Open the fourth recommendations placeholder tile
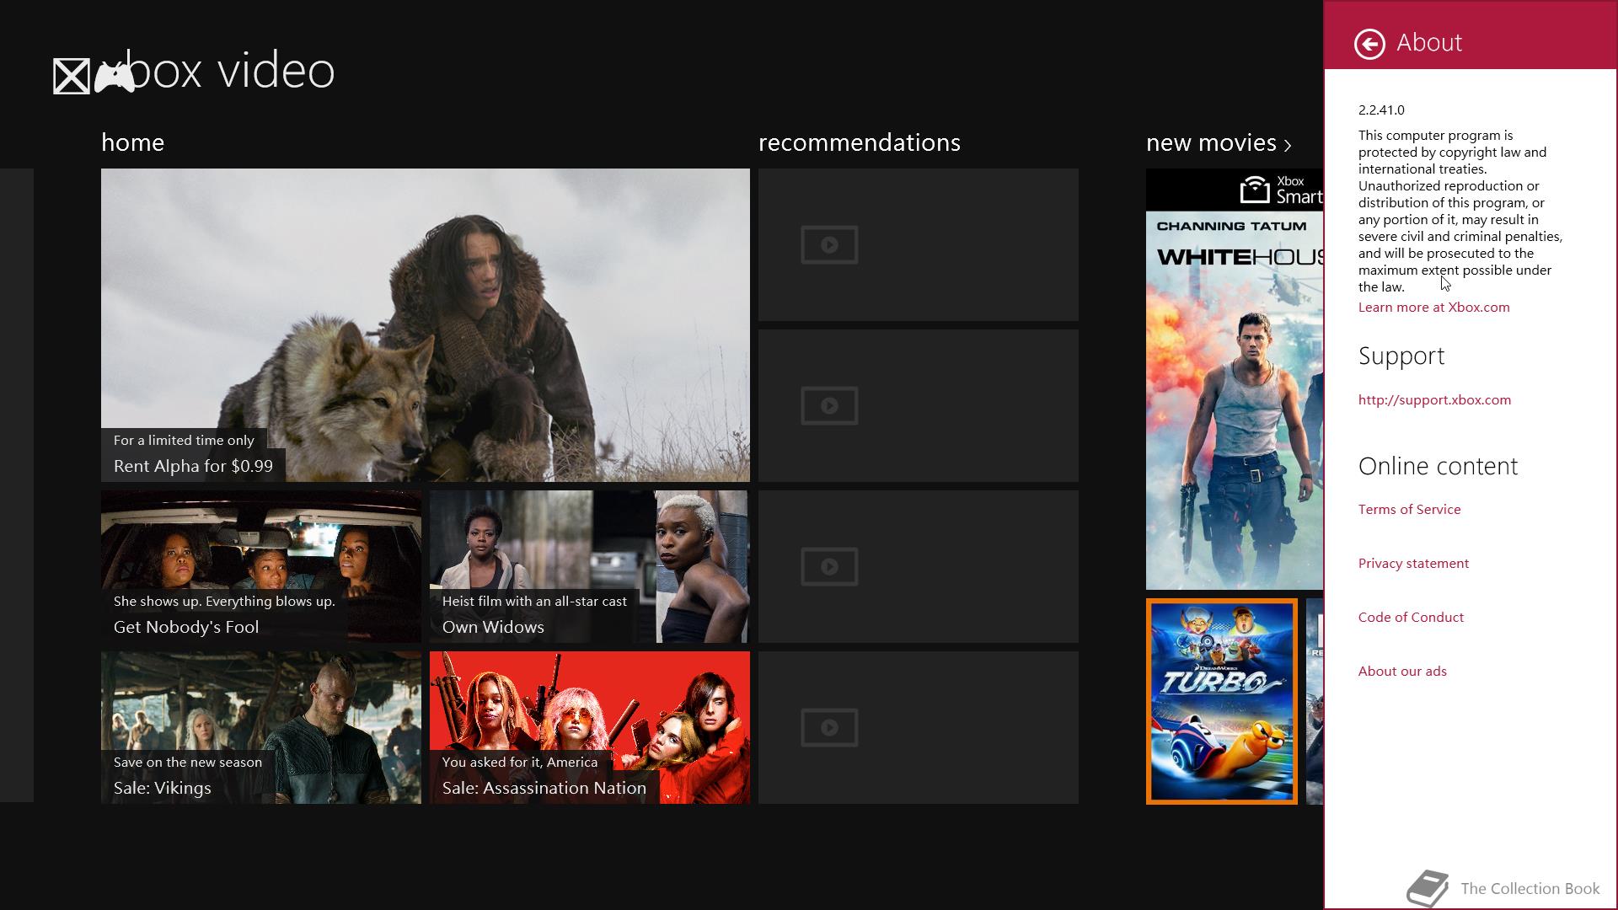Image resolution: width=1618 pixels, height=910 pixels. (918, 727)
